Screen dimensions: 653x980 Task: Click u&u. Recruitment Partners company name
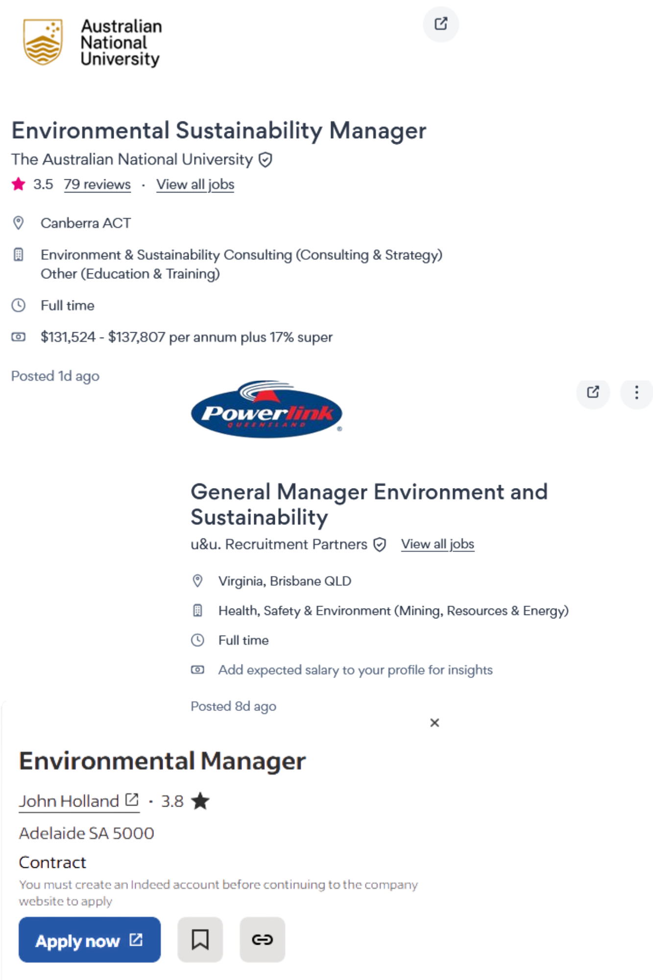[279, 544]
